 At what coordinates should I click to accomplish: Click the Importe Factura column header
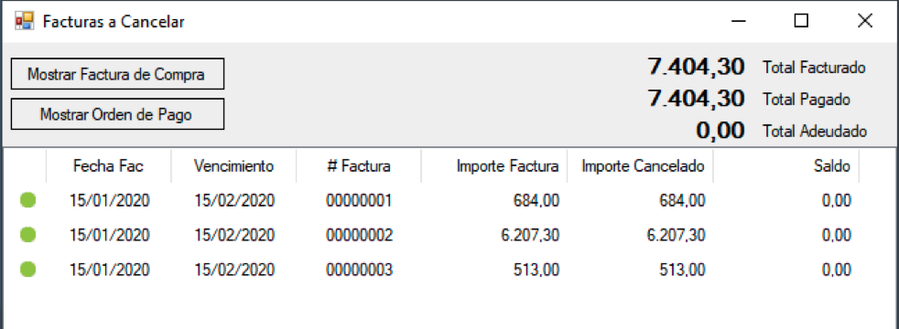pyautogui.click(x=494, y=166)
